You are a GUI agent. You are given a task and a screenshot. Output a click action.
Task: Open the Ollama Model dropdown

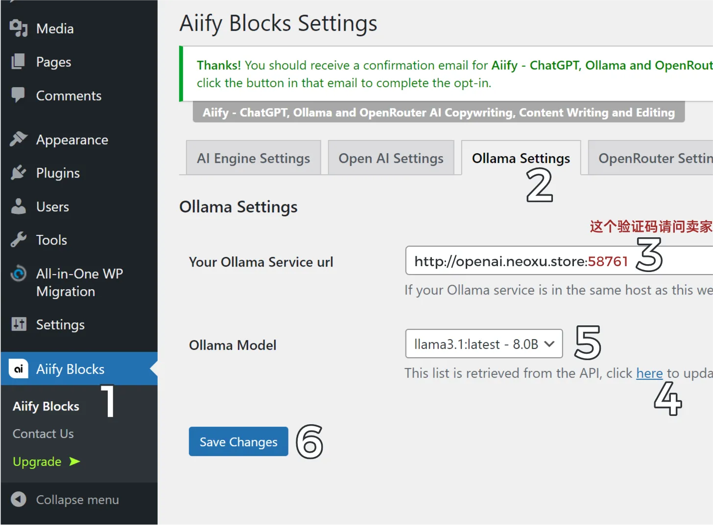coord(483,344)
